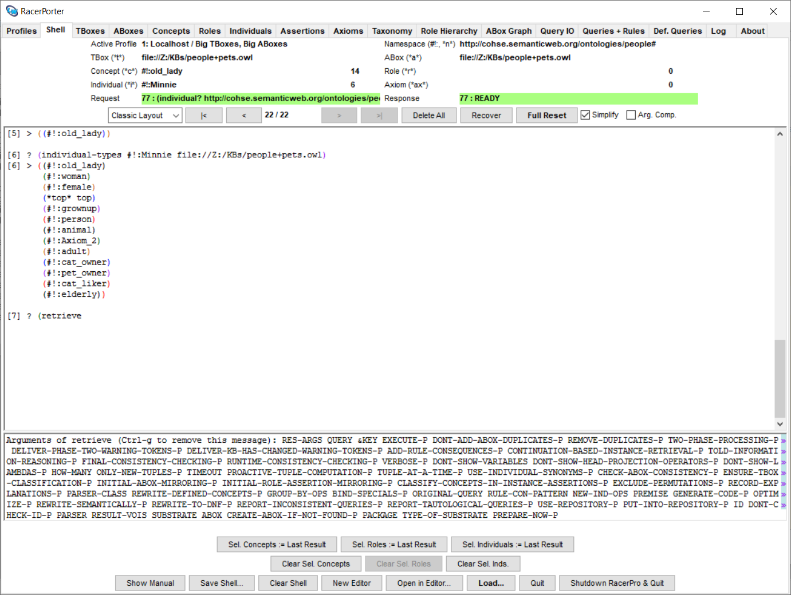Screen dimensions: 791x595
Task: Click Sel. Individuals := Last Result button
Action: [513, 545]
